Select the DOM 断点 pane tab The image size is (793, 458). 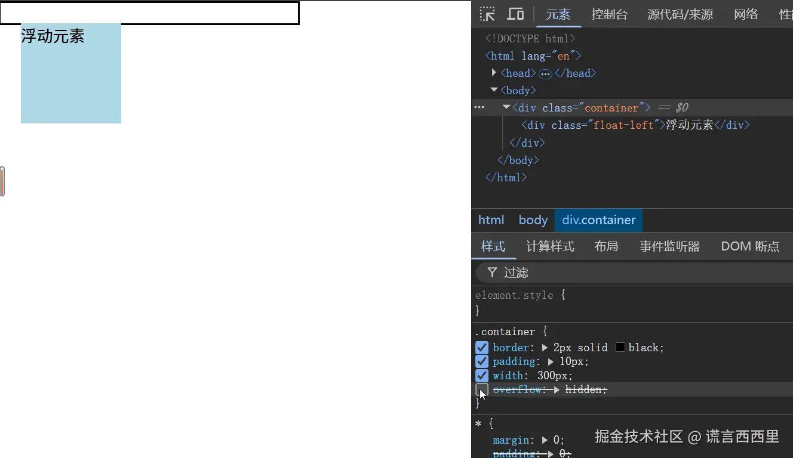pos(750,246)
